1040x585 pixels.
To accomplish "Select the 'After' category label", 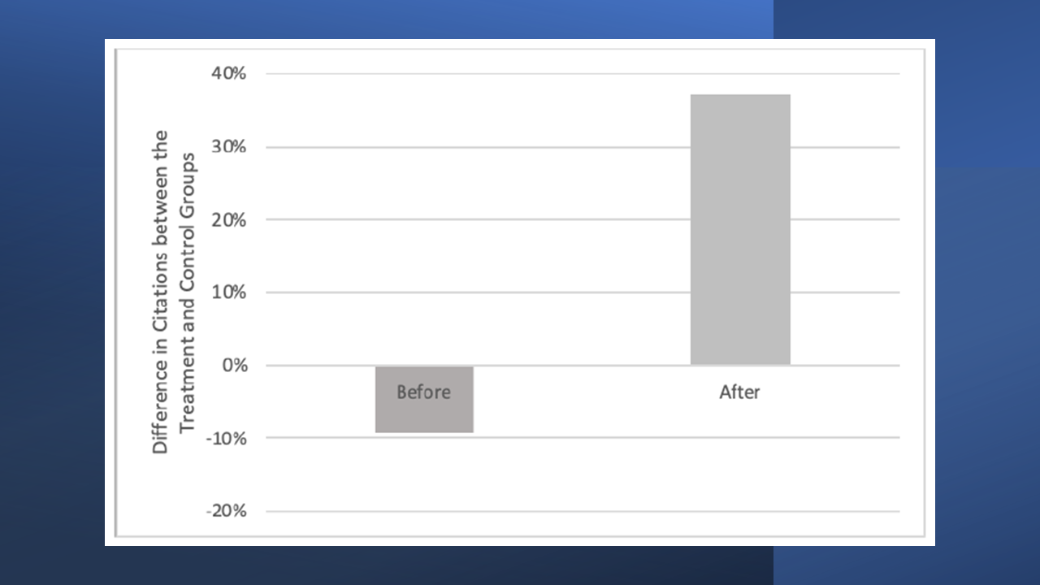I will point(739,392).
